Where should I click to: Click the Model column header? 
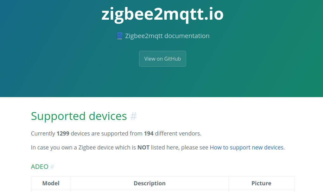point(51,183)
